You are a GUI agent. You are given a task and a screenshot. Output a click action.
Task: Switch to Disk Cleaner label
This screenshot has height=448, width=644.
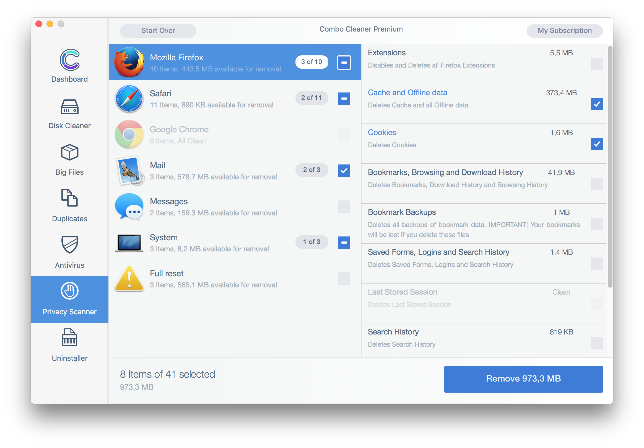[x=69, y=125]
